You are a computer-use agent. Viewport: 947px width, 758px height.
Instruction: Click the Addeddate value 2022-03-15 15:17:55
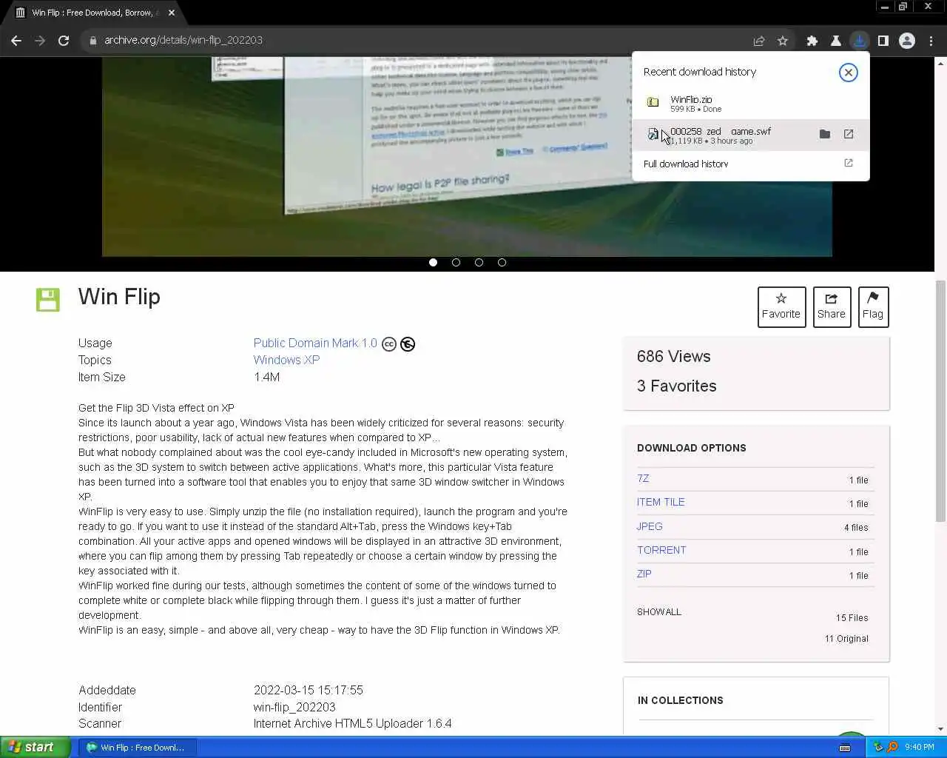(309, 691)
